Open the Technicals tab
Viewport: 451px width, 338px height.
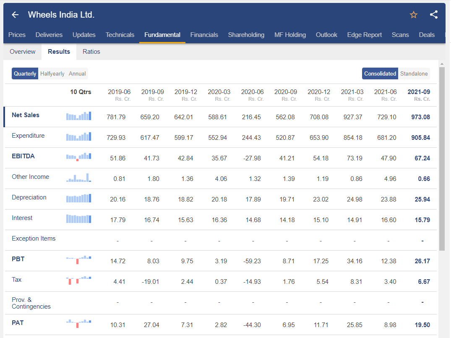click(120, 35)
